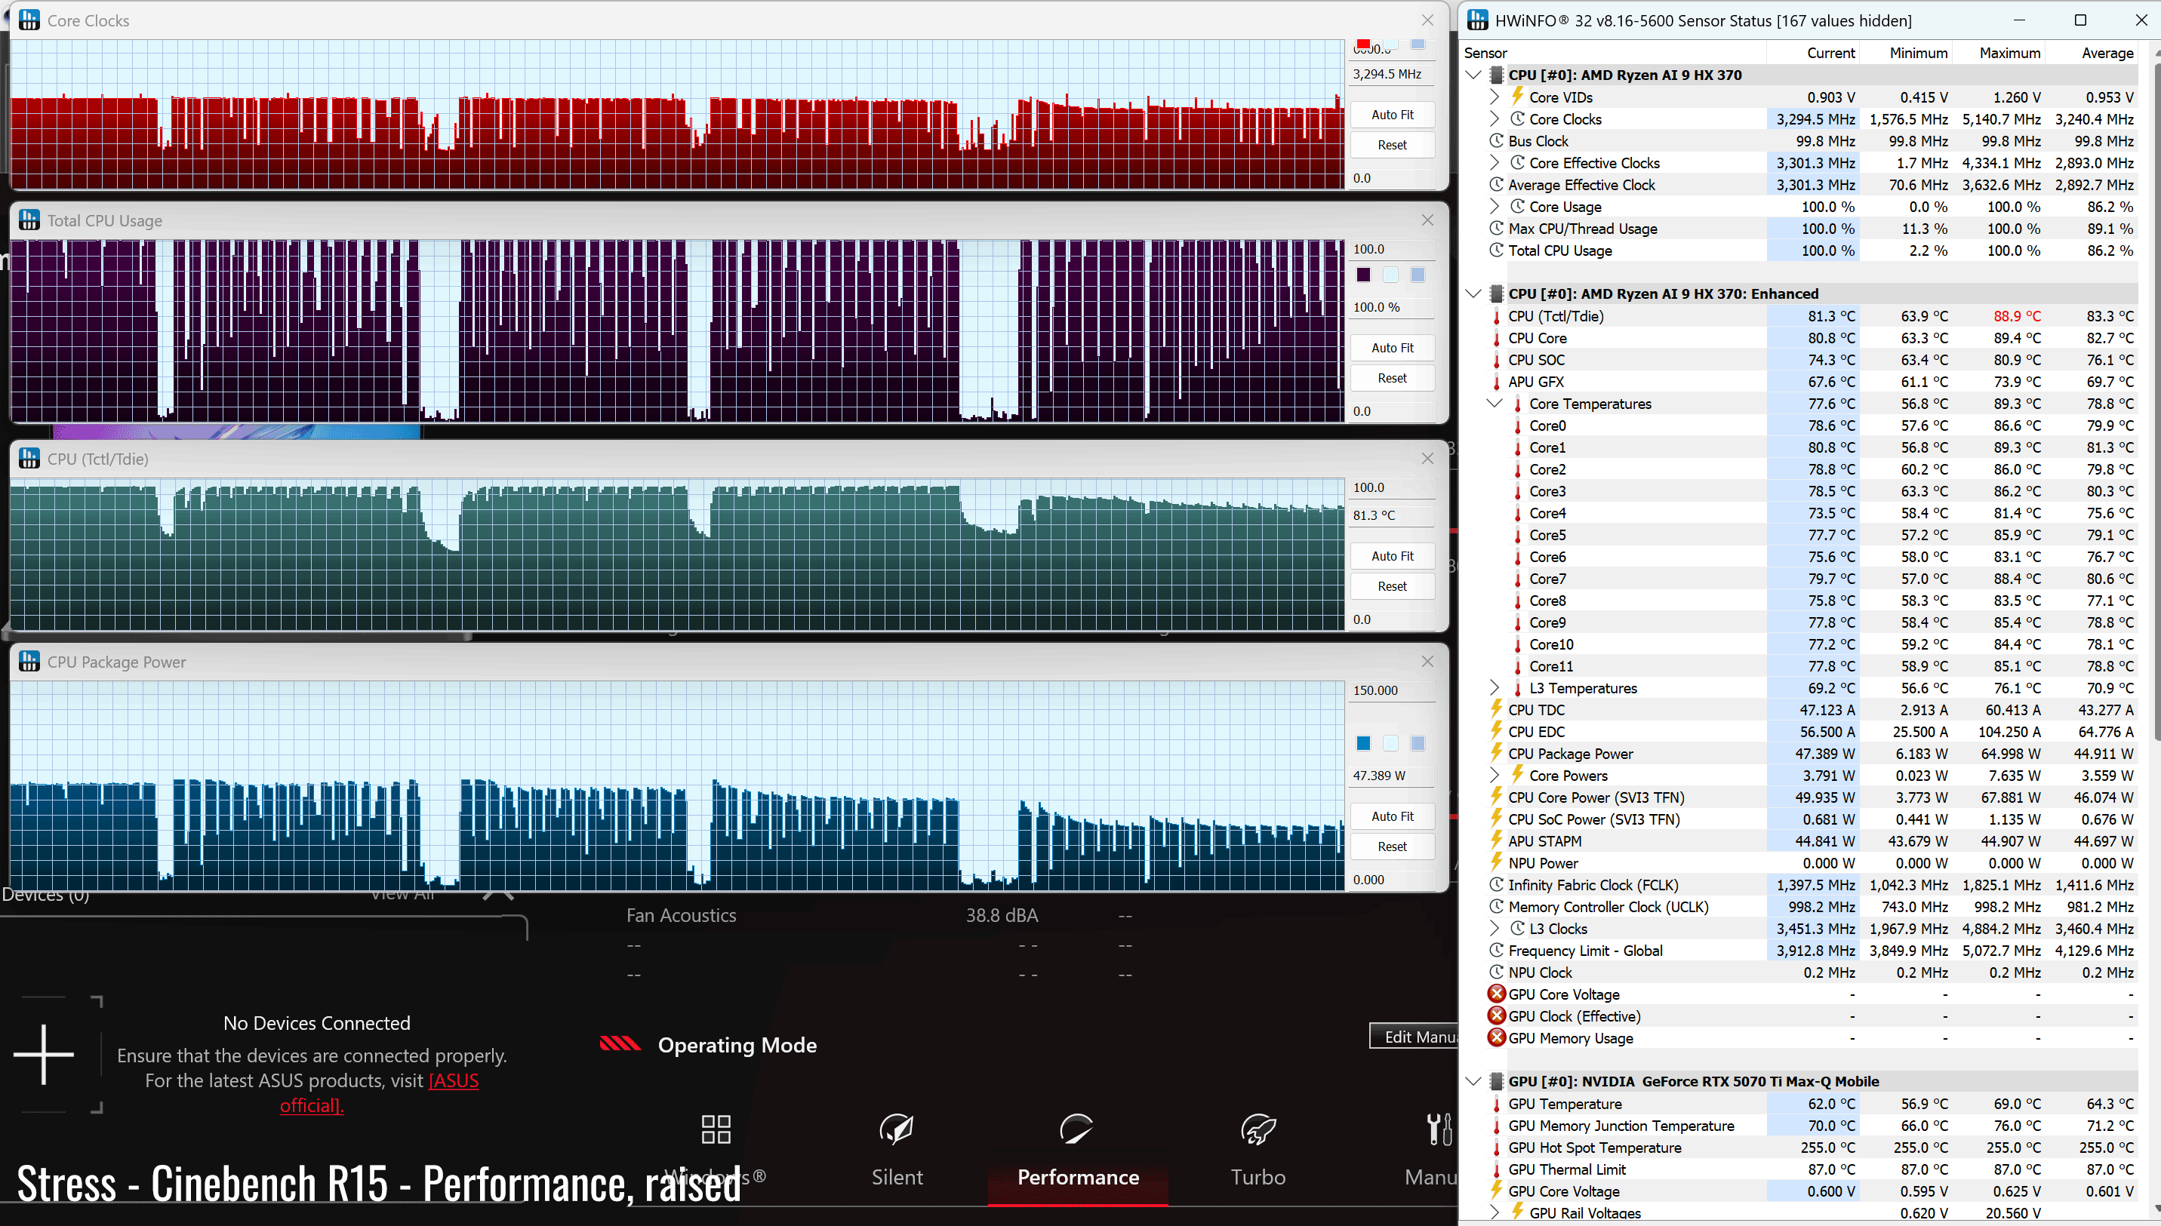This screenshot has height=1226, width=2161.
Task: Open the red color swatch in Core Clocks graph
Action: pos(1363,44)
